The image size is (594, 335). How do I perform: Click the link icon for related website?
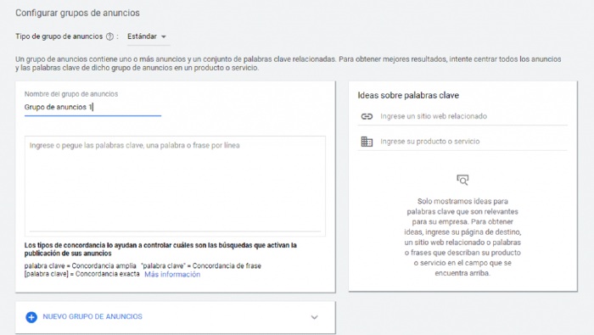point(367,116)
